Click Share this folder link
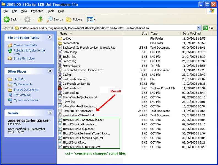218x165 pixels. (x=24, y=59)
